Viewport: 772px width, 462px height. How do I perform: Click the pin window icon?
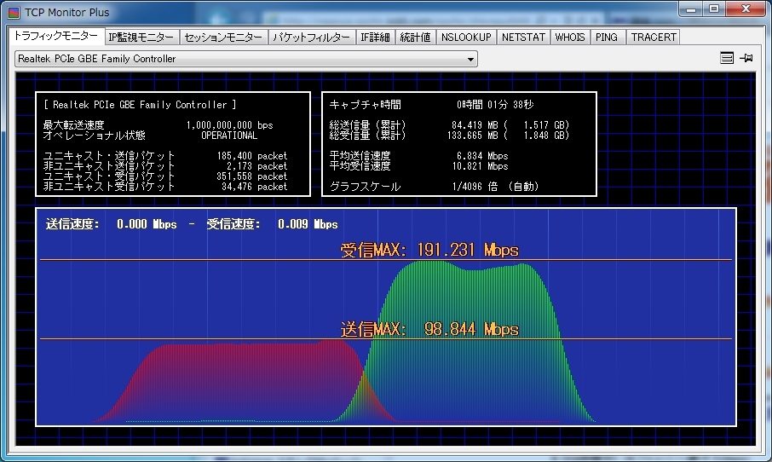[x=746, y=58]
